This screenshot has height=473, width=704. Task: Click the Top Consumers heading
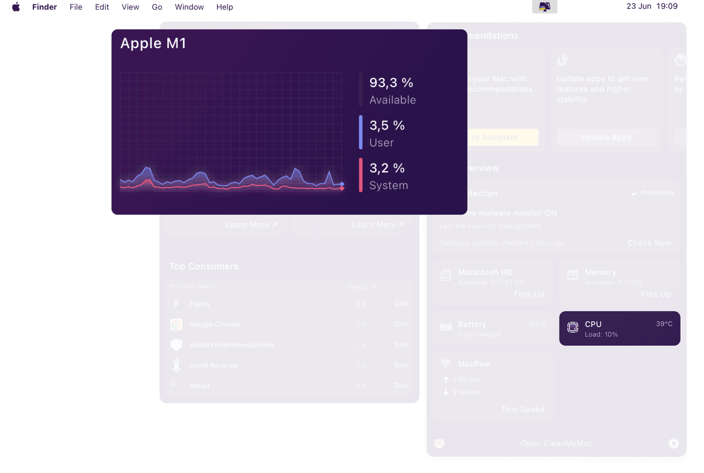pos(204,266)
